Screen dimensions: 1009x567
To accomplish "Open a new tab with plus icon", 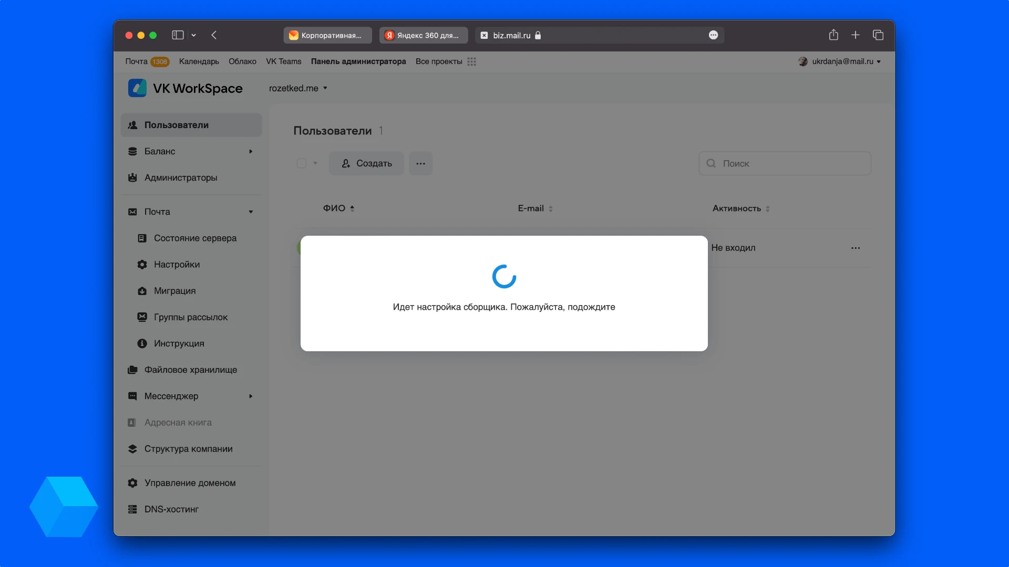I will [856, 35].
